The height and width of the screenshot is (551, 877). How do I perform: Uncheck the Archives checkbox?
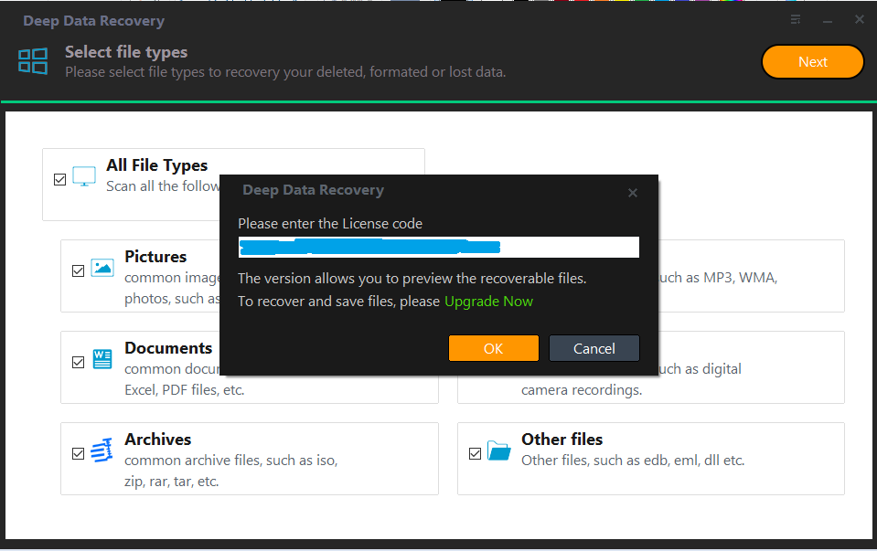tap(79, 453)
